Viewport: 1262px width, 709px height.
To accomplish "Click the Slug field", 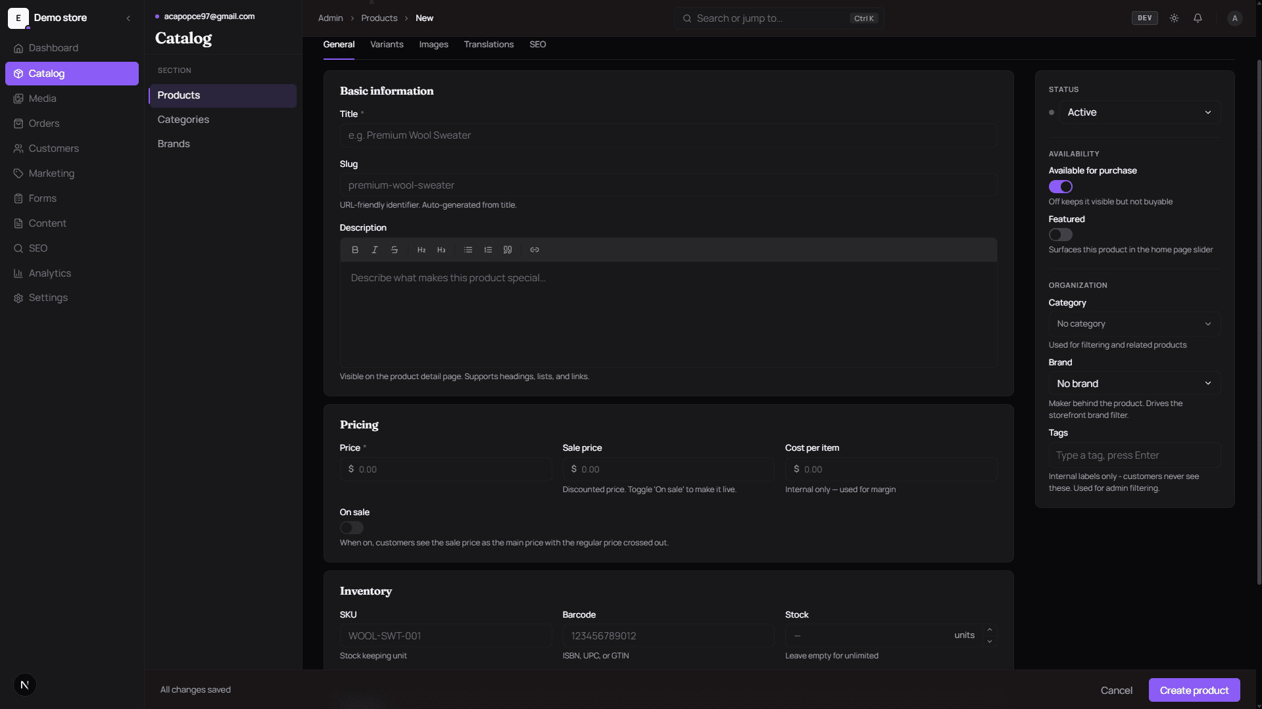I will [x=668, y=185].
